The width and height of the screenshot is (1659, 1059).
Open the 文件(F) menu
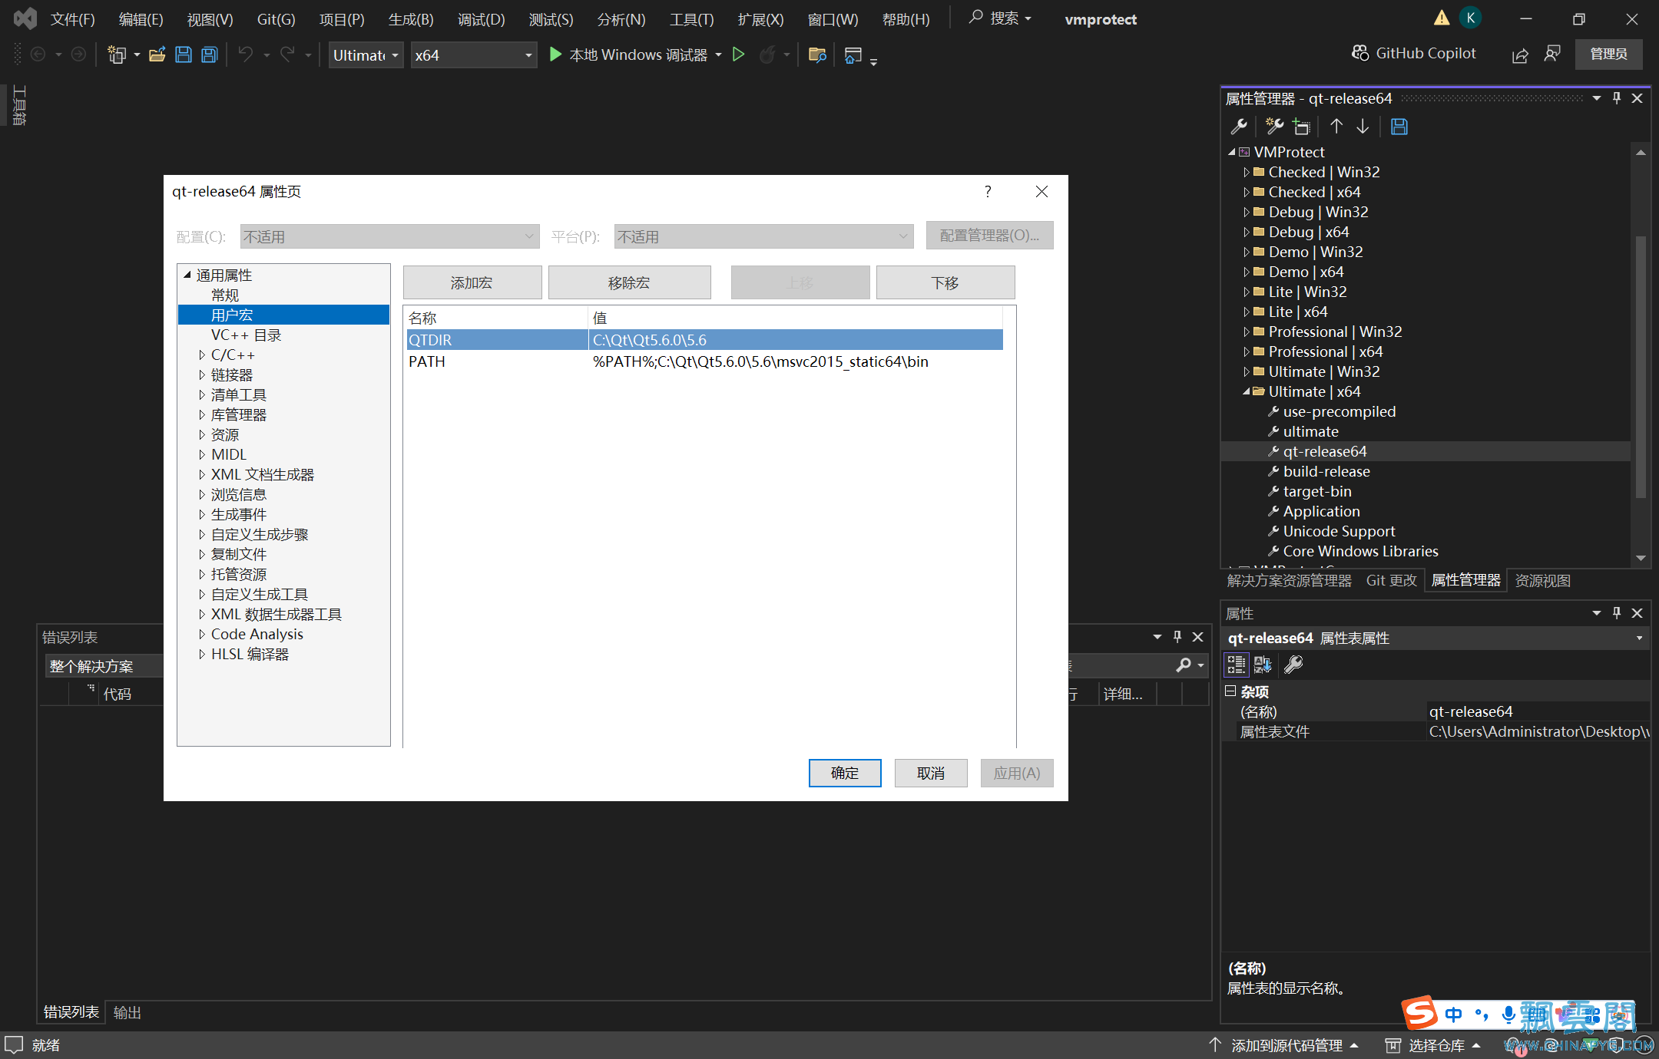click(72, 19)
